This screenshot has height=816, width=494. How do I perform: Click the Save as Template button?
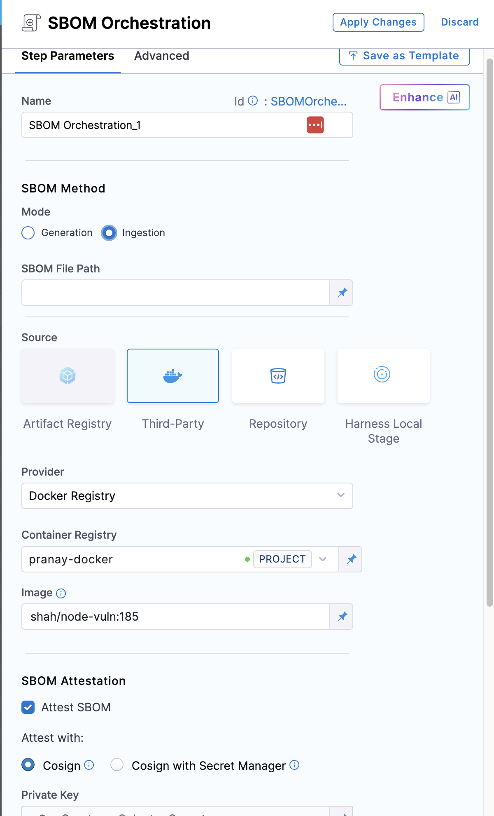click(x=404, y=56)
